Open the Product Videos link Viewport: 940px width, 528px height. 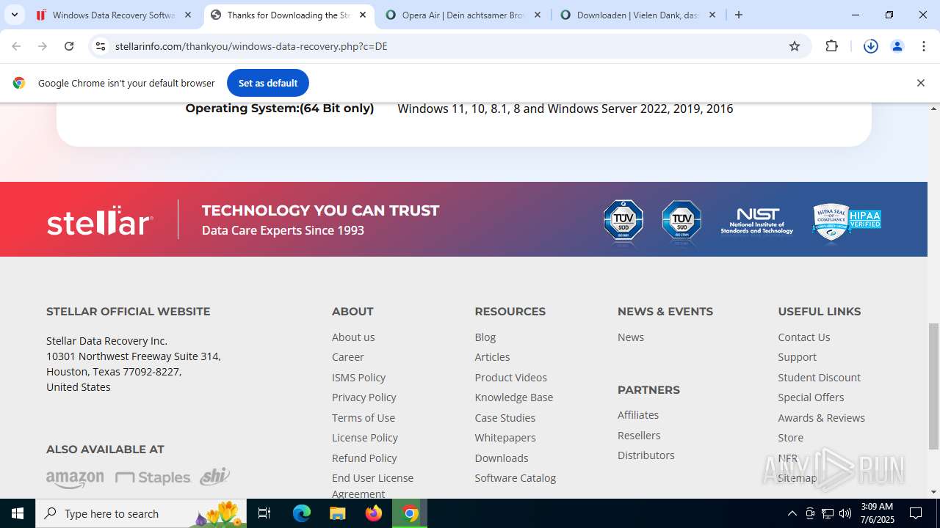pyautogui.click(x=511, y=377)
